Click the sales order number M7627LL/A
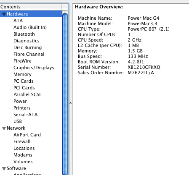The width and height of the screenshot is (189, 175). [x=141, y=73]
